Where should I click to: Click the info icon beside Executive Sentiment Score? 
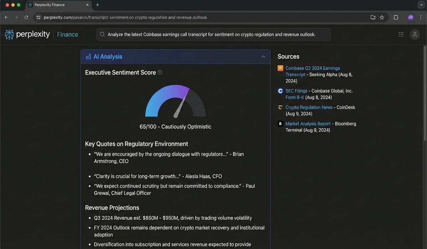point(160,72)
